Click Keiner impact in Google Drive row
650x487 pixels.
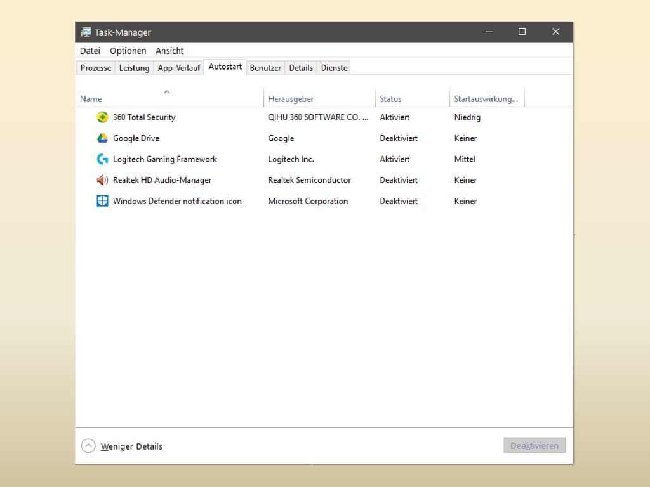coord(465,138)
